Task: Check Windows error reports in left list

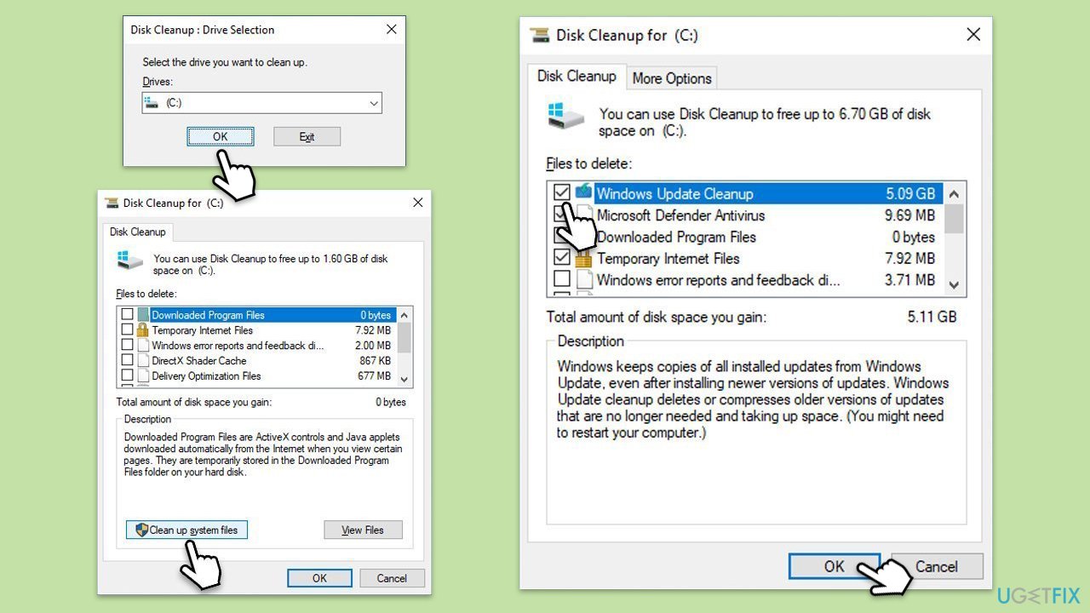Action: 127,346
